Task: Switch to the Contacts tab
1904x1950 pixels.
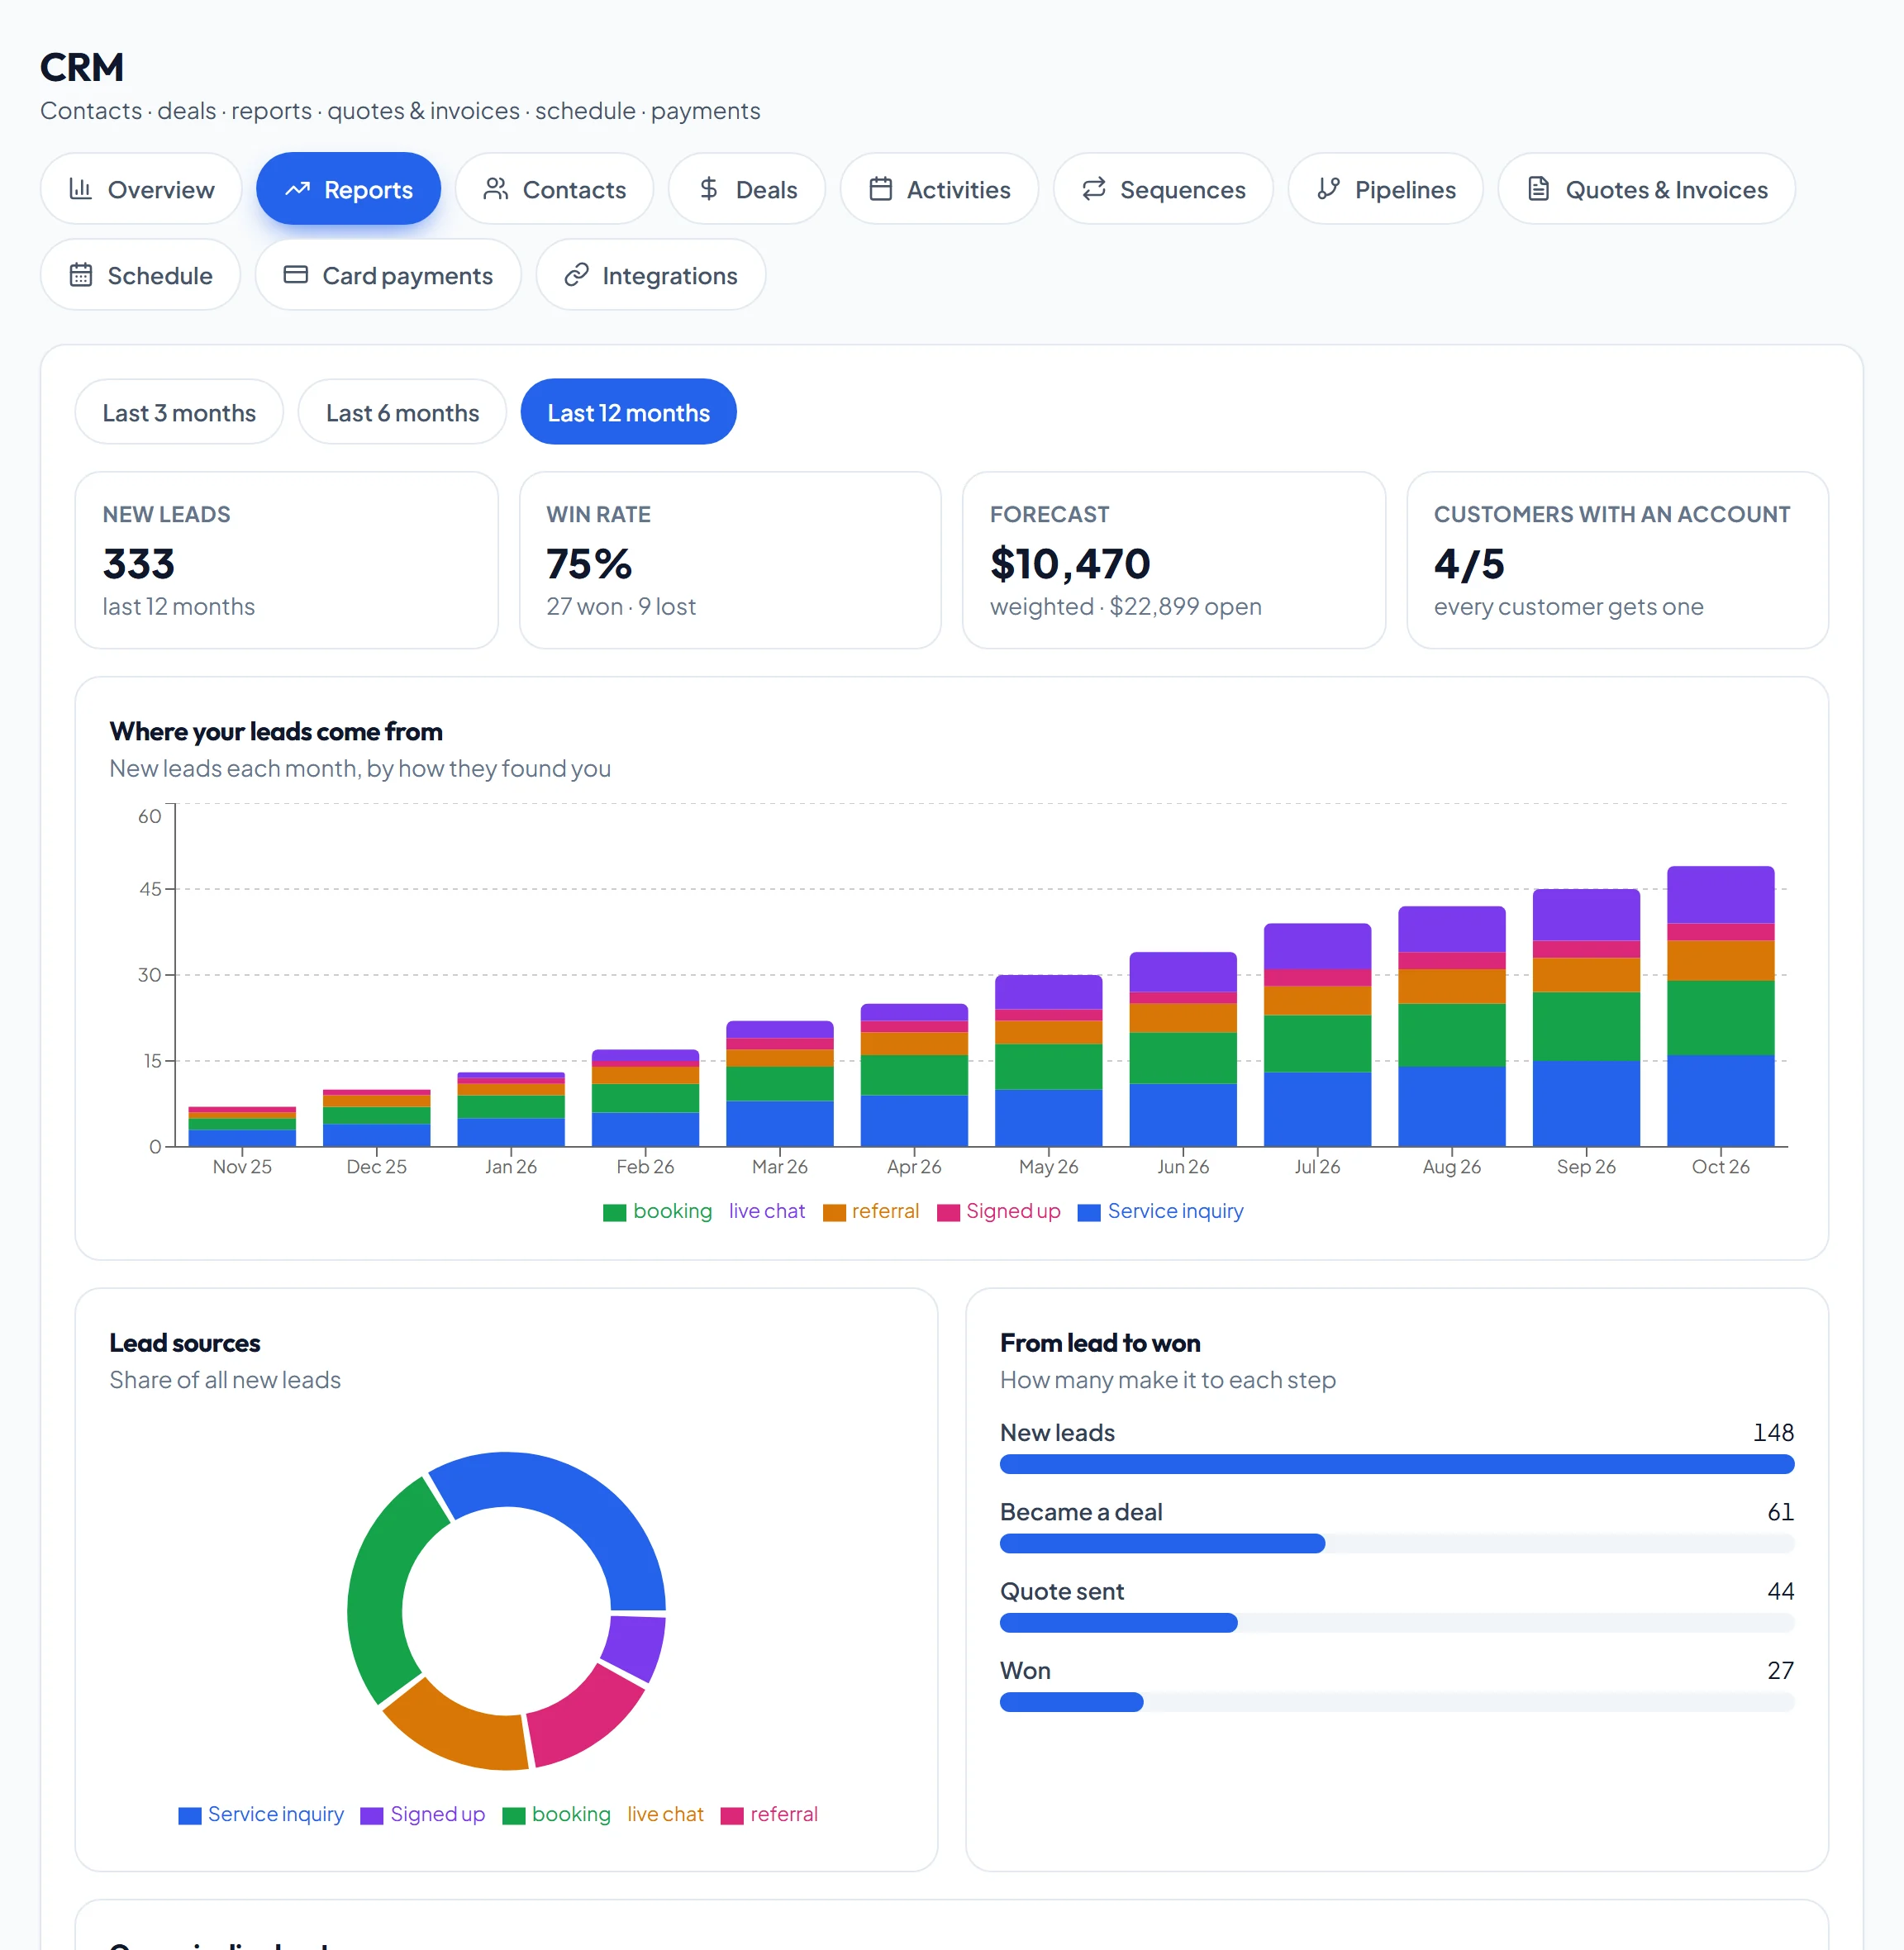Action: 555,189
